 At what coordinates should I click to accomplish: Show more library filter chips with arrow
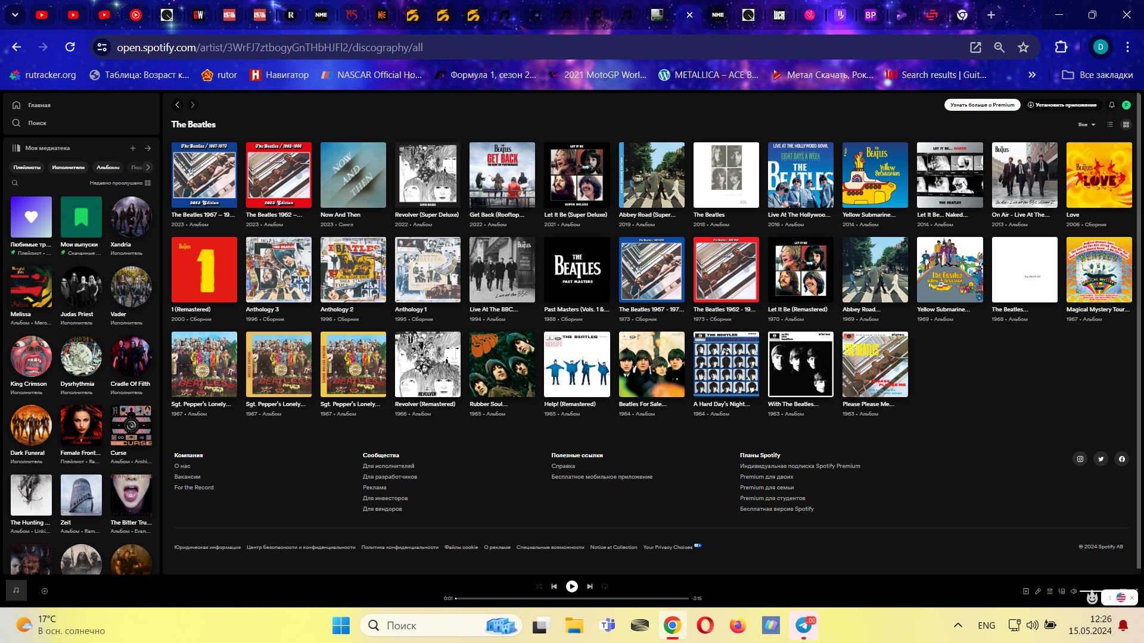(x=148, y=167)
